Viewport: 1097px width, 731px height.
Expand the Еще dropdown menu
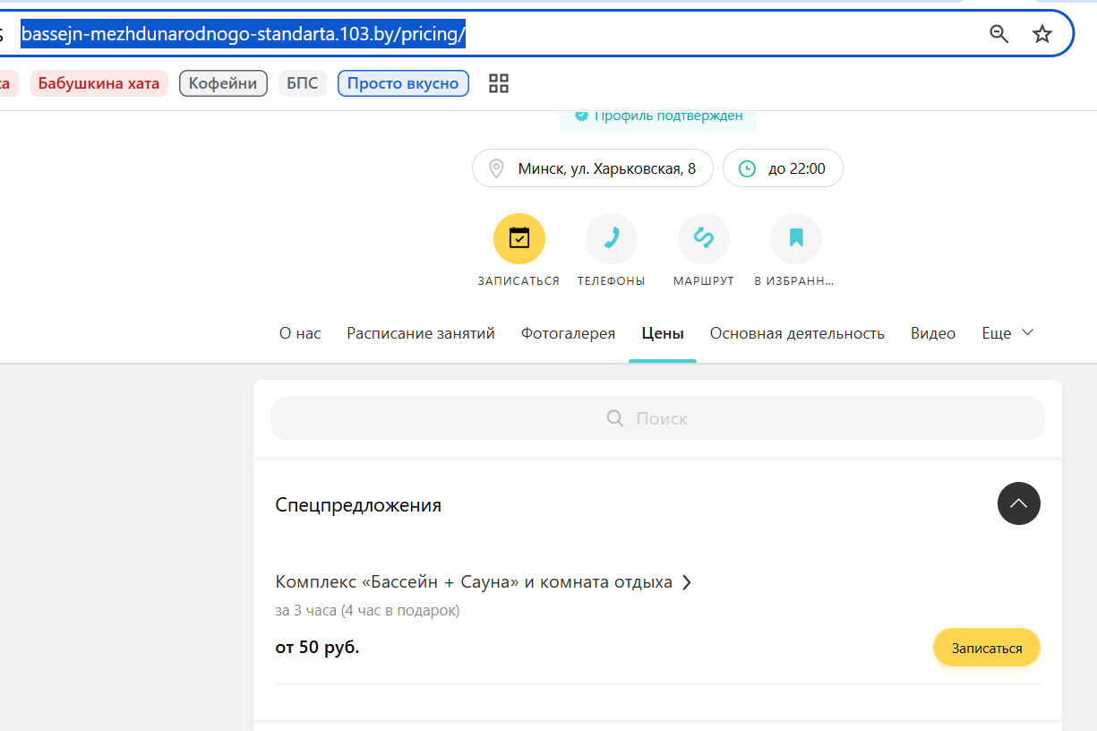coord(1008,333)
